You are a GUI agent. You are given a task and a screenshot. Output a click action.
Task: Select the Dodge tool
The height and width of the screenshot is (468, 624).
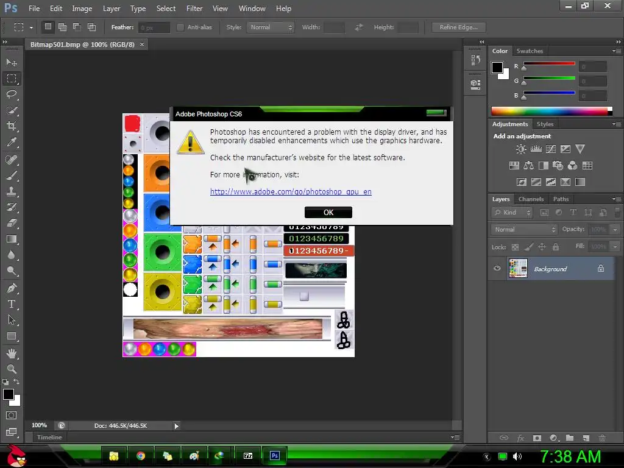pos(12,271)
